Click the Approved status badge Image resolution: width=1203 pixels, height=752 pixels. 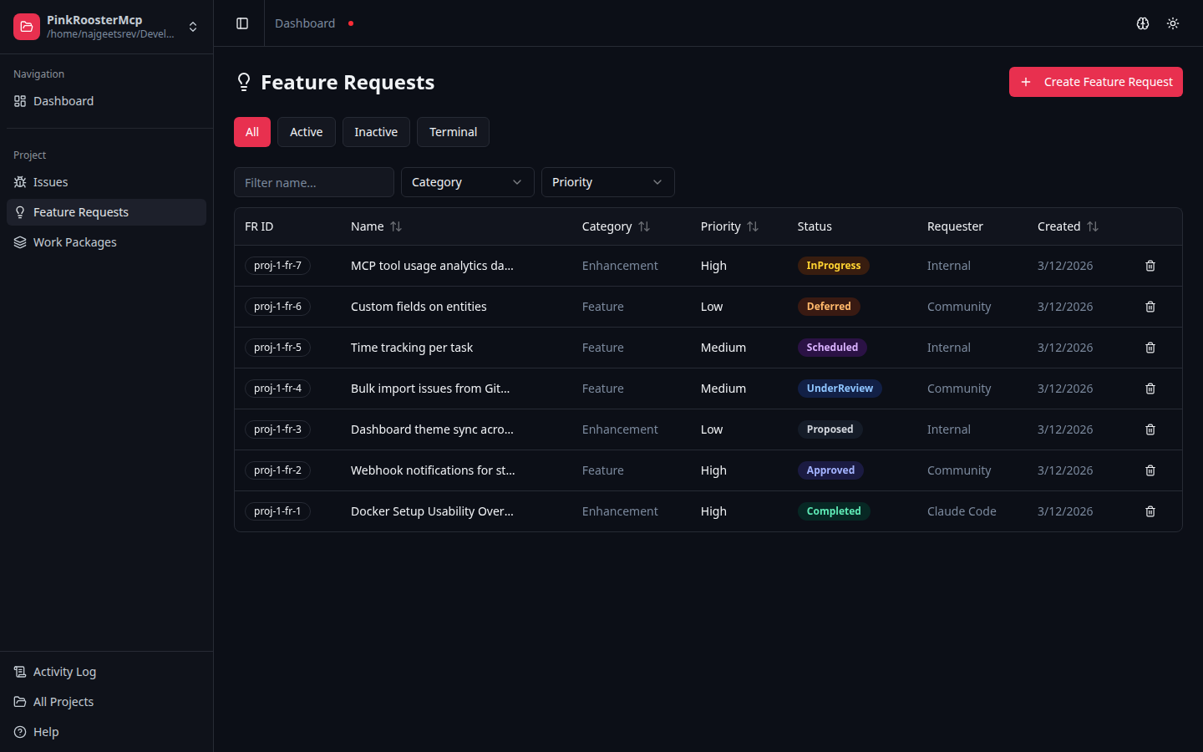click(x=830, y=470)
